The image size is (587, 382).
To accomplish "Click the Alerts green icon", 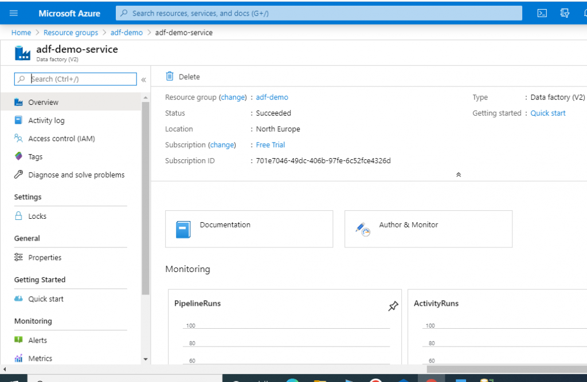I will [x=18, y=340].
